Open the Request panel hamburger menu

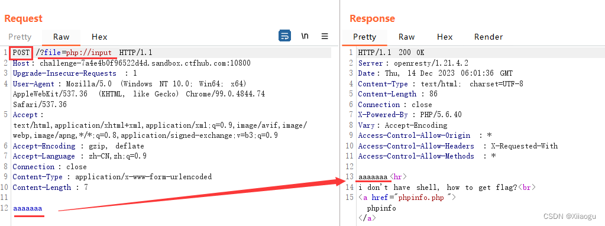325,36
